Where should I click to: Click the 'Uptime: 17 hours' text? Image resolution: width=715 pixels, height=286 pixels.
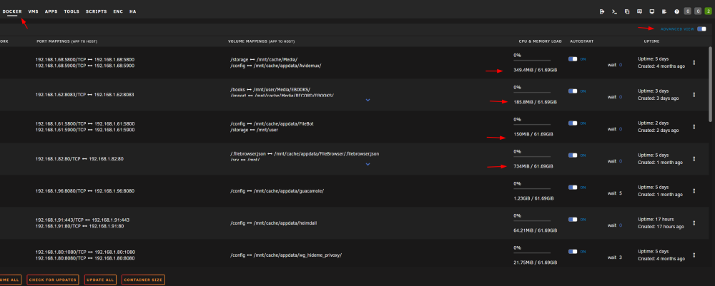pos(656,219)
